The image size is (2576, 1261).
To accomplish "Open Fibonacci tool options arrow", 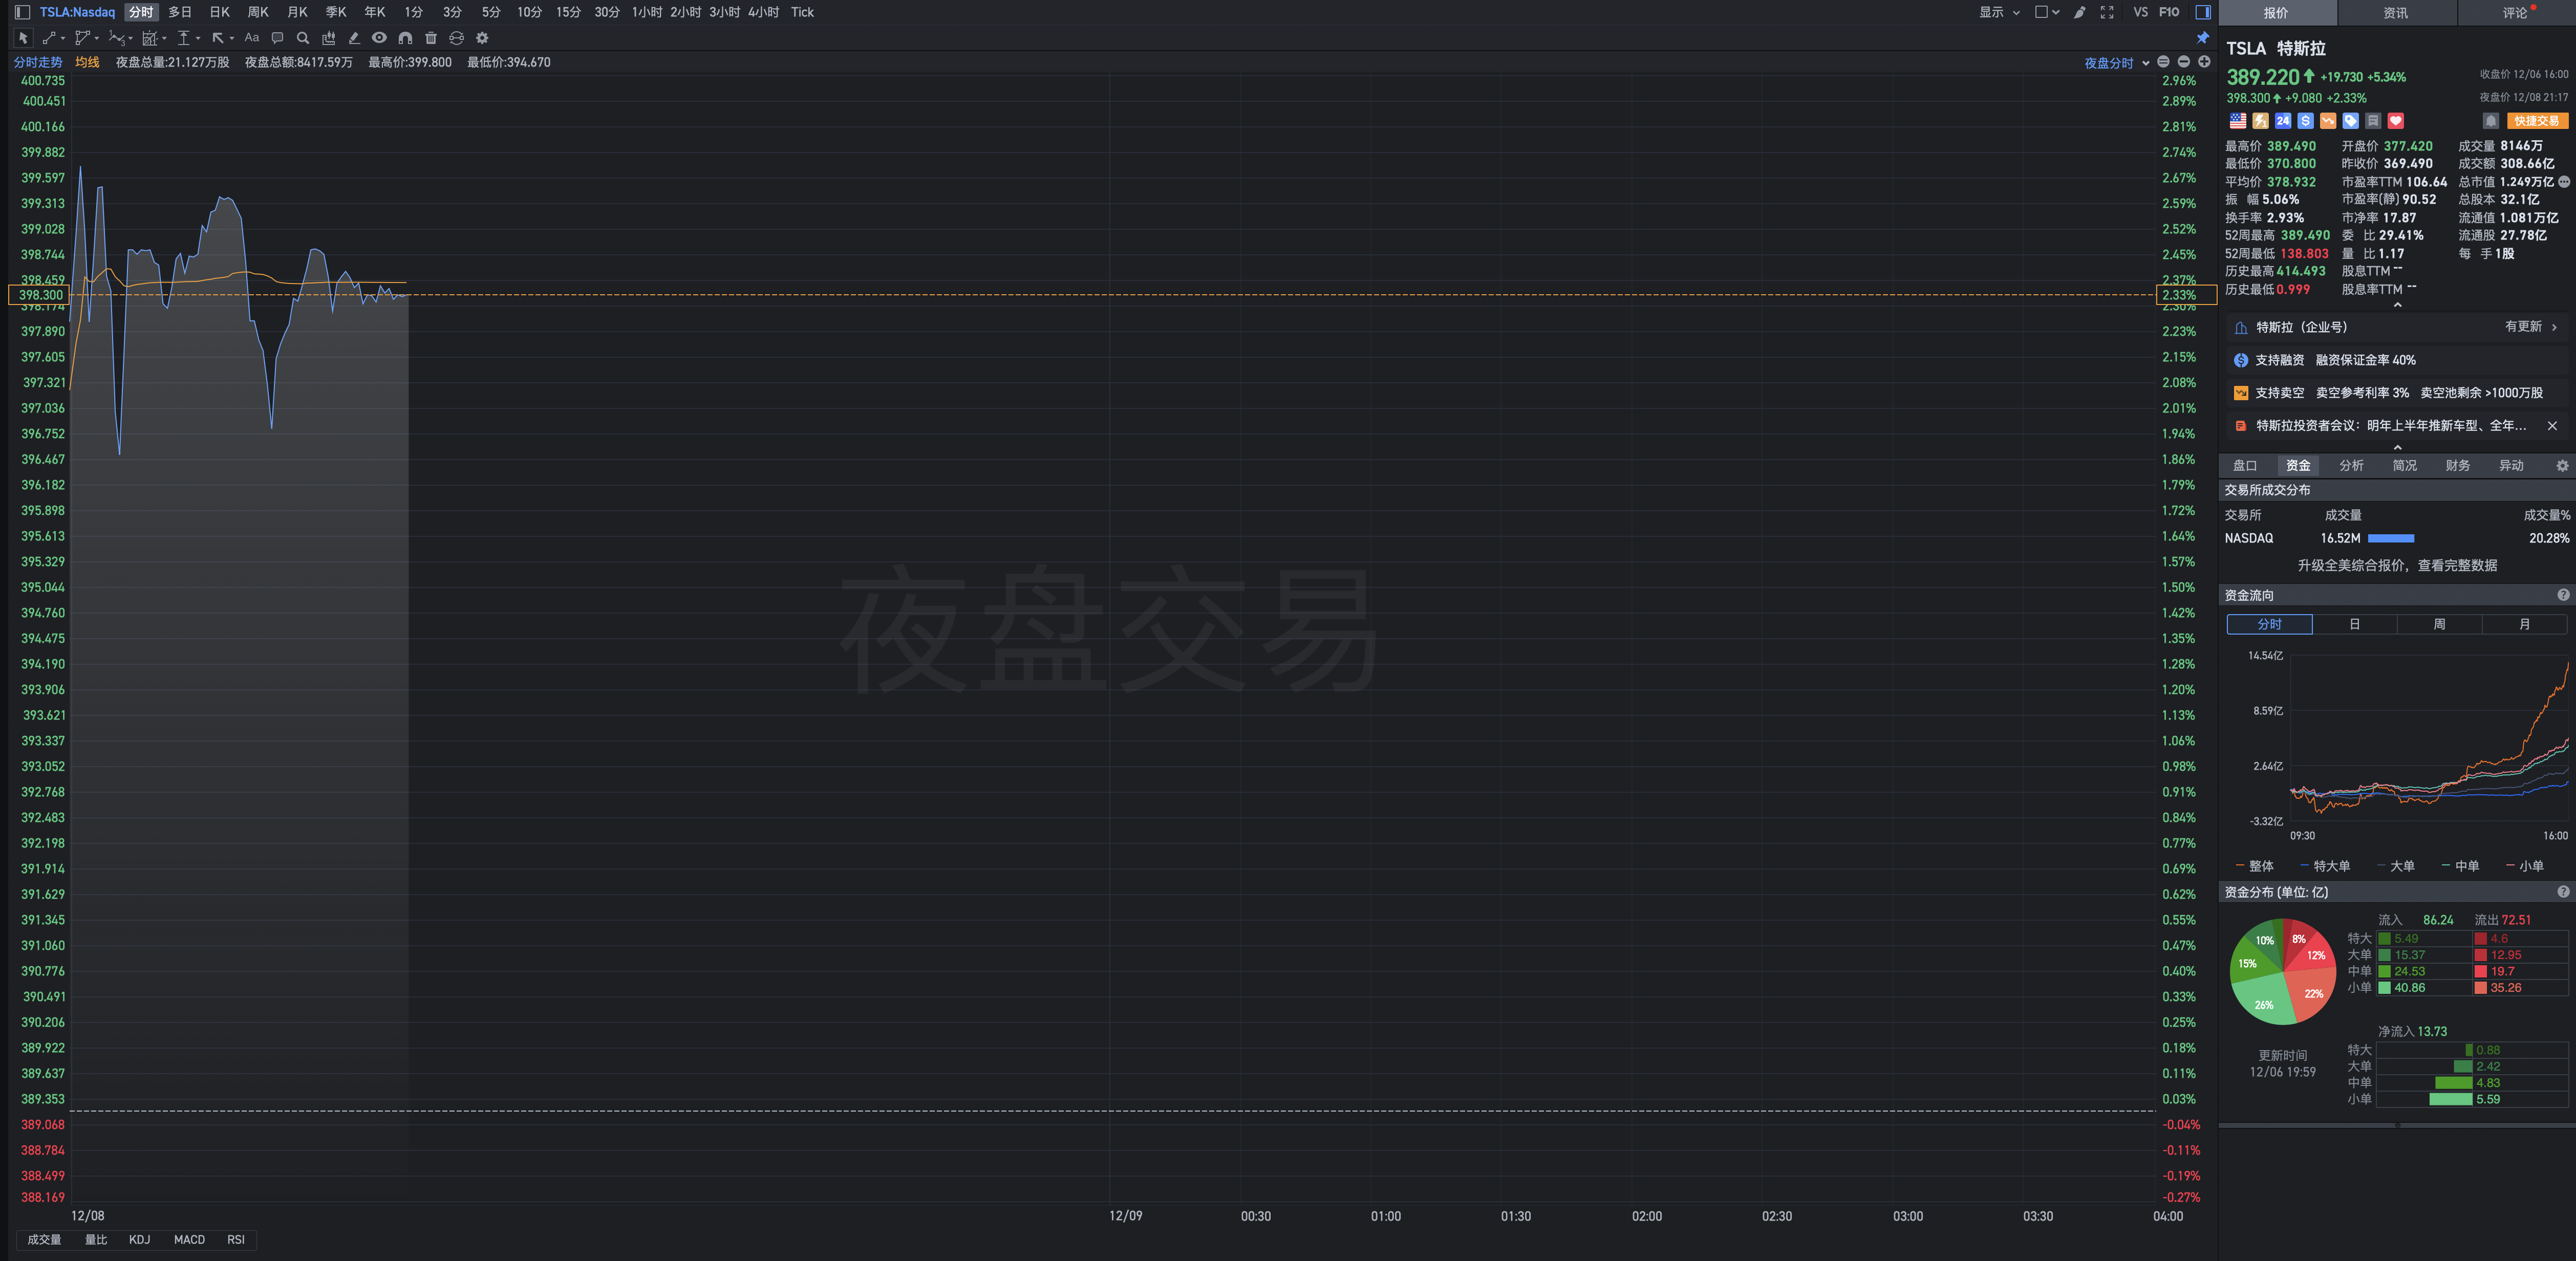I will tap(164, 39).
